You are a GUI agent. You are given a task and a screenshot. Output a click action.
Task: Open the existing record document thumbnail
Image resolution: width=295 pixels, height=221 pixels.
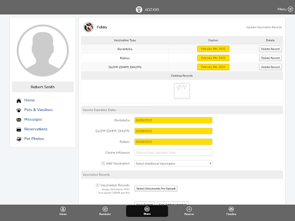[181, 91]
